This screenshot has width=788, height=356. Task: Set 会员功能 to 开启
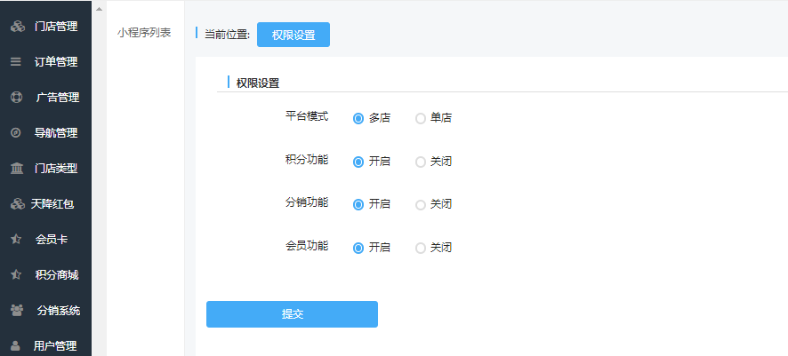click(358, 248)
